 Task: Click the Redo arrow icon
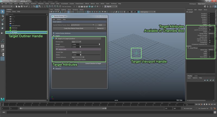[27, 6]
